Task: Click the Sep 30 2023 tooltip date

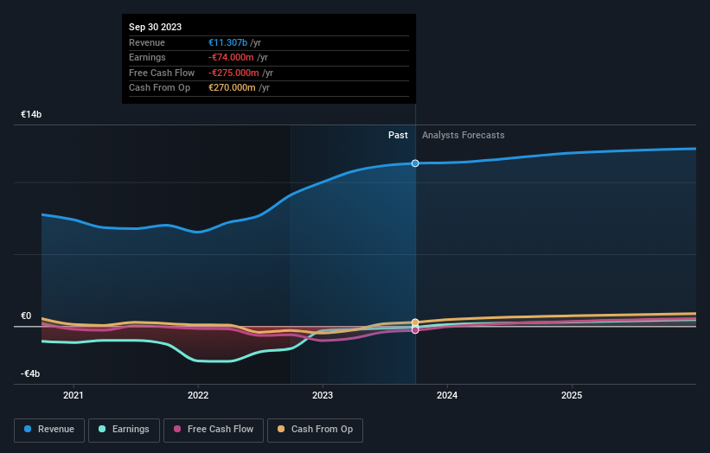Action: [x=156, y=27]
